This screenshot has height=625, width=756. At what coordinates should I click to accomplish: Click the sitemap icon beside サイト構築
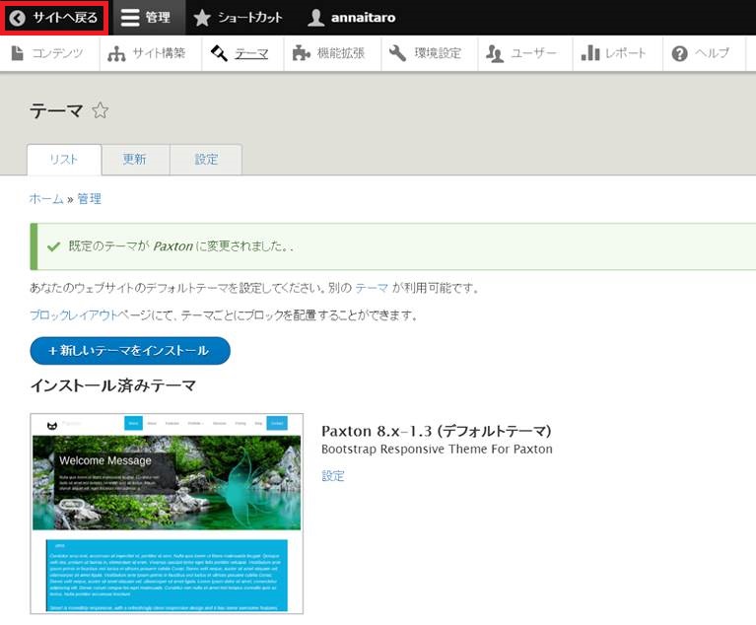tap(116, 53)
